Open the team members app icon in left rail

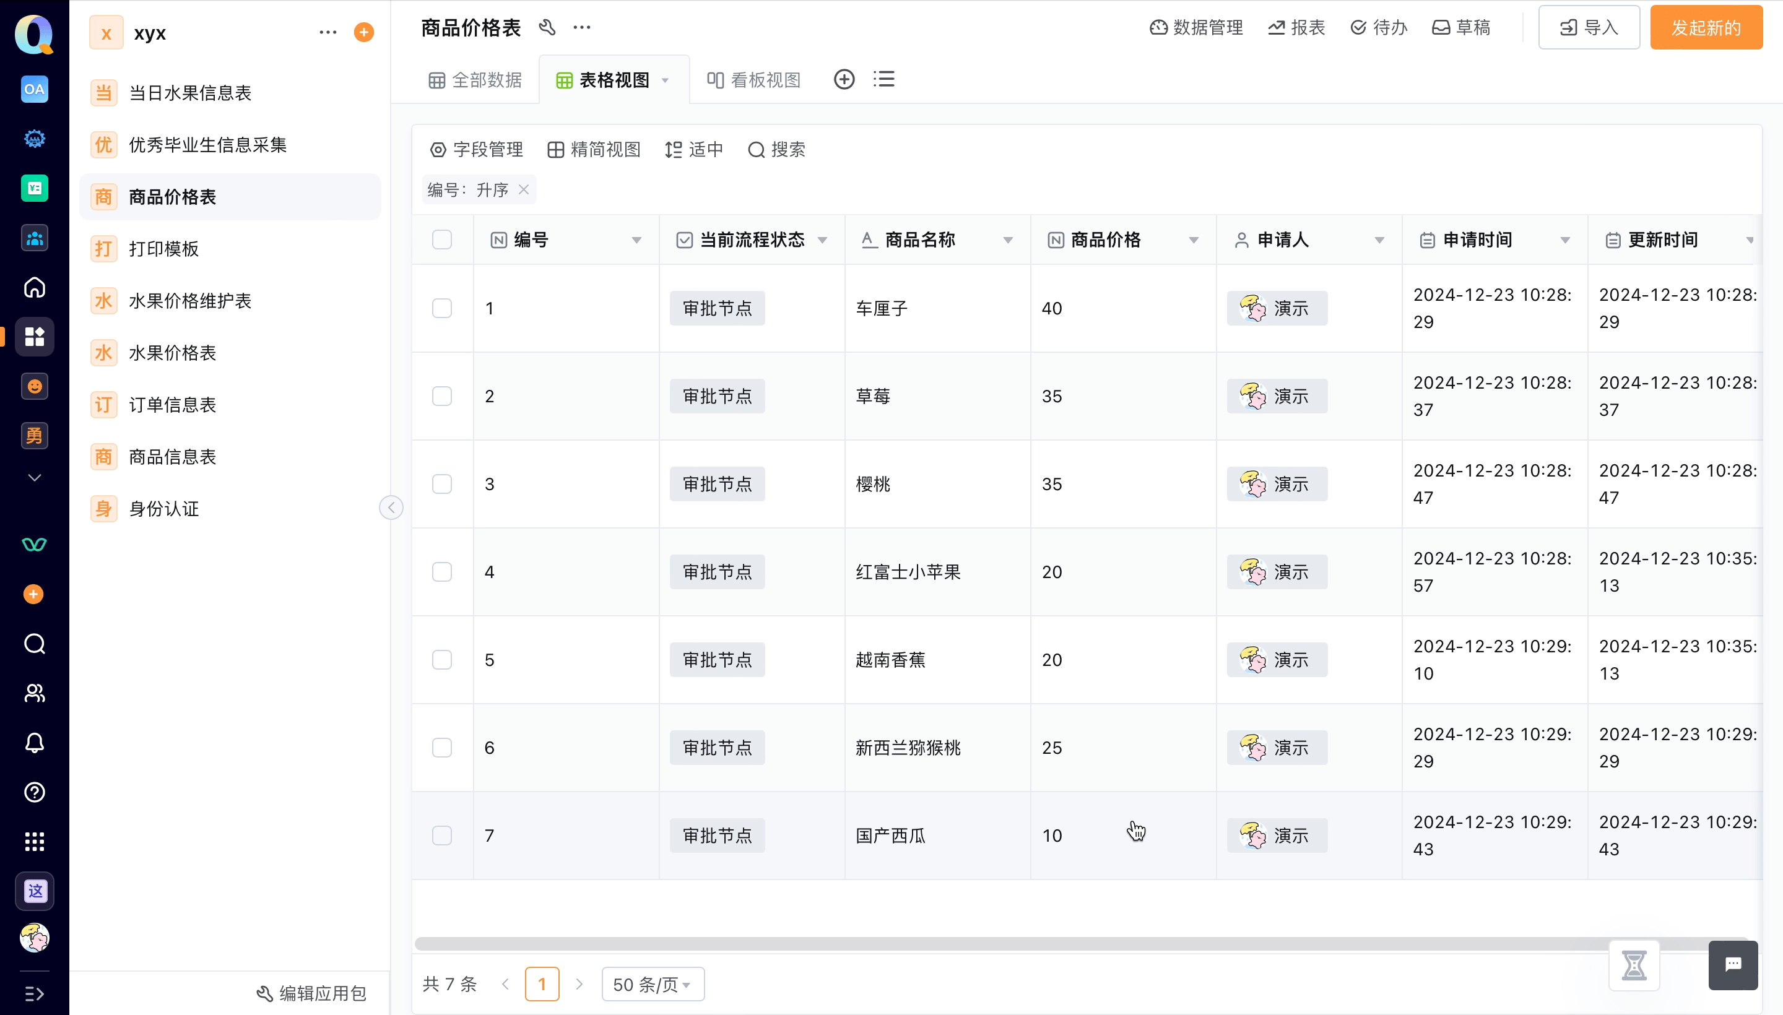click(x=34, y=238)
